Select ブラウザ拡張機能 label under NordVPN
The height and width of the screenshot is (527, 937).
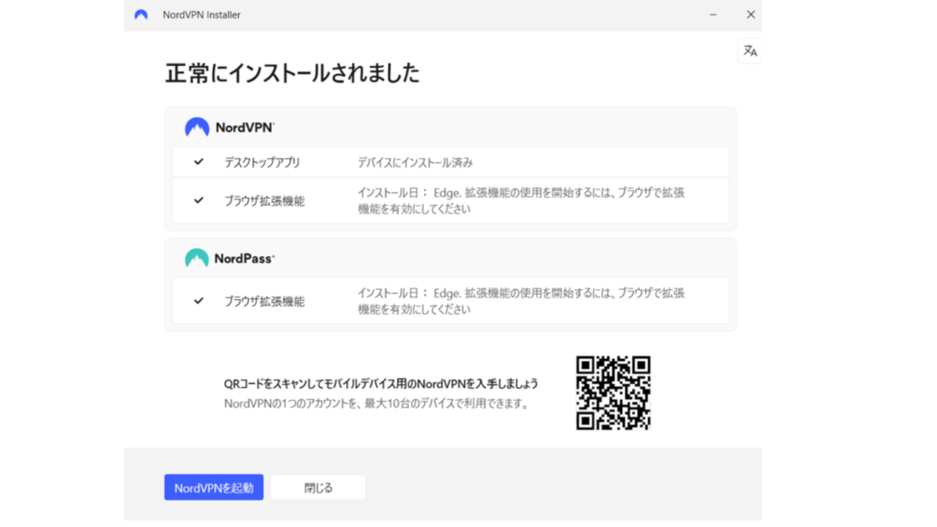(x=264, y=200)
